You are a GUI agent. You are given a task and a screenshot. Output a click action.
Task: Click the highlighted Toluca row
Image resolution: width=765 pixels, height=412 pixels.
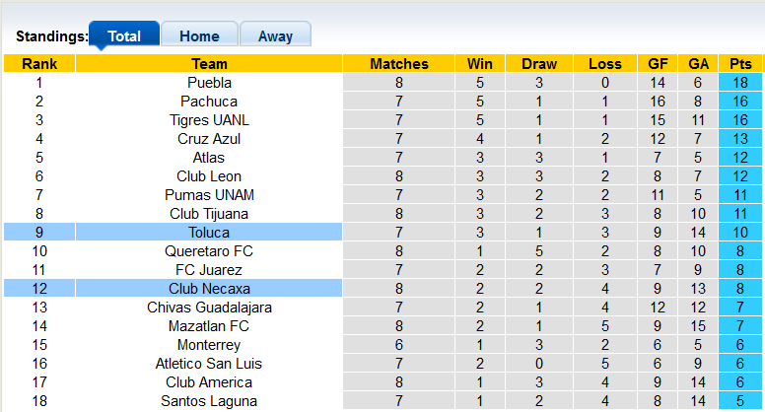point(209,233)
